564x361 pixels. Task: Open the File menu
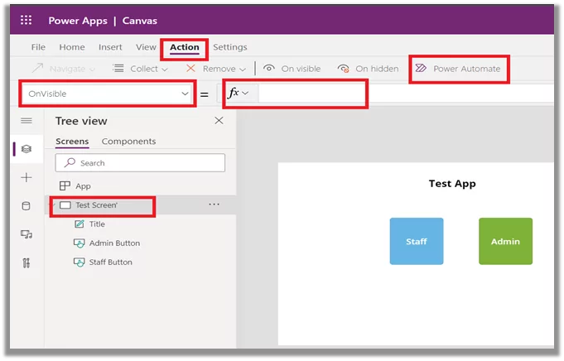click(x=38, y=47)
